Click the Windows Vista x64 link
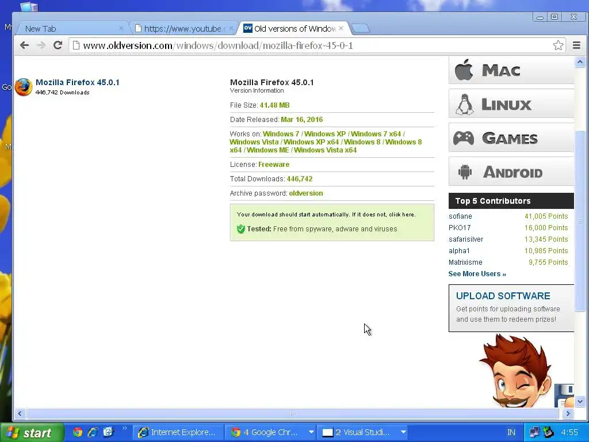The height and width of the screenshot is (442, 589). [x=326, y=150]
